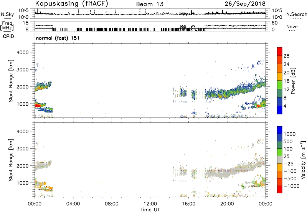Click the "Slant Range [km]" label of the velocity panel
The width and height of the screenshot is (307, 212).
pyautogui.click(x=11, y=160)
